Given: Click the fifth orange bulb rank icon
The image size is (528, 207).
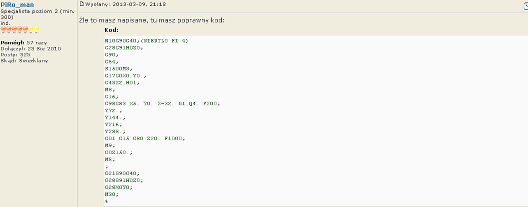Looking at the screenshot, I should pos(25,30).
